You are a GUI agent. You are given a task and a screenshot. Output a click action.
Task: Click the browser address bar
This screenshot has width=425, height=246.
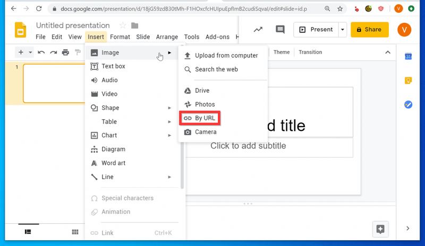click(184, 9)
